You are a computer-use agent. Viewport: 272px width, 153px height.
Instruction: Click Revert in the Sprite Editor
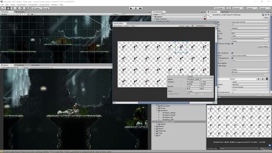[181, 26]
